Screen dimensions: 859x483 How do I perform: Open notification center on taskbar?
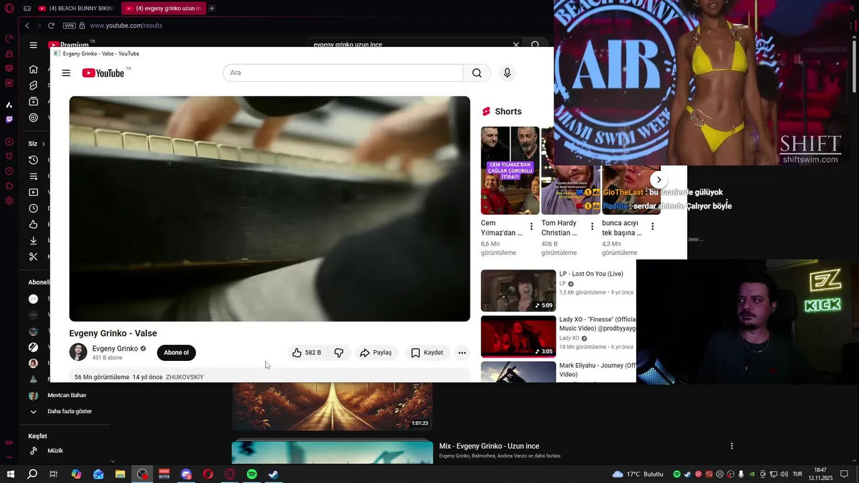(845, 474)
